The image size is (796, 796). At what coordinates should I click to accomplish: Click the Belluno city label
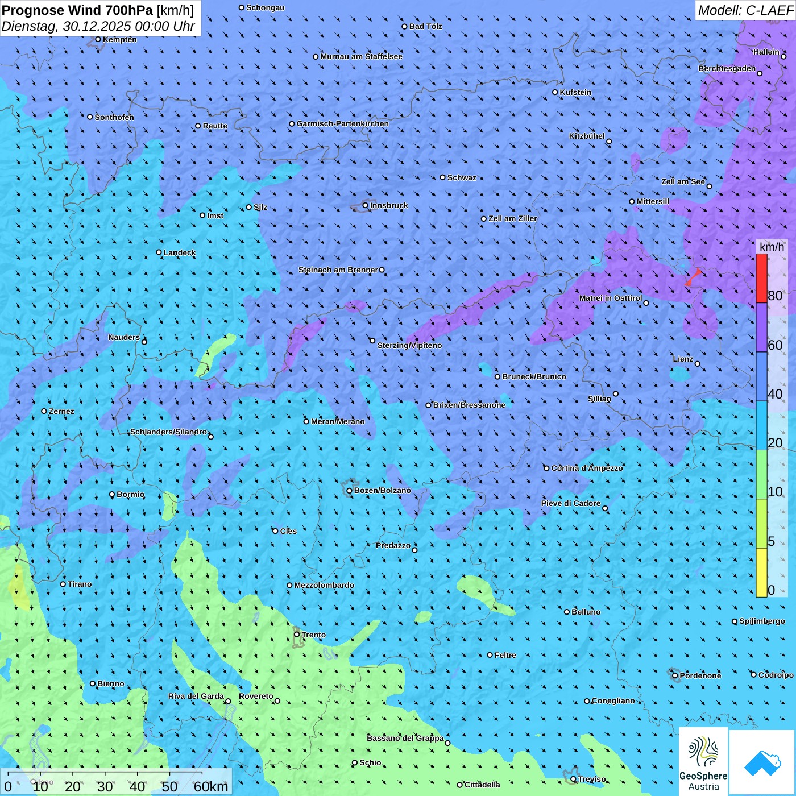(586, 612)
